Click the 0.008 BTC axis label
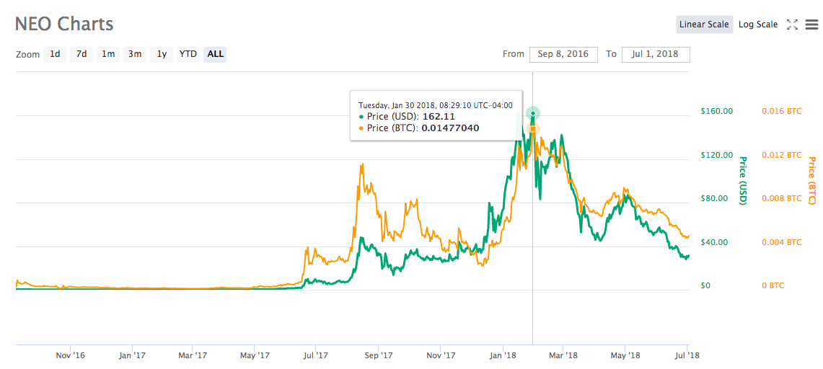This screenshot has width=823, height=369. pos(782,199)
